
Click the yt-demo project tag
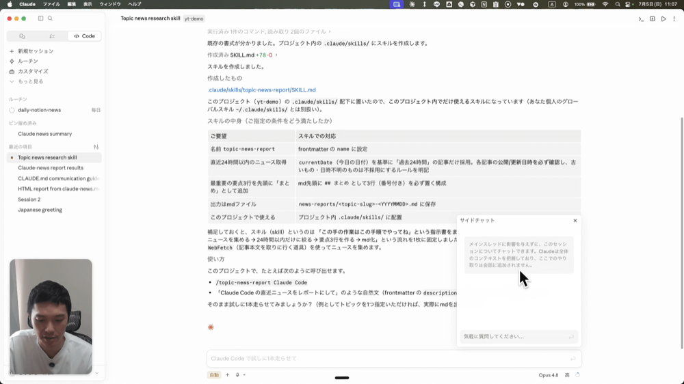pyautogui.click(x=194, y=18)
